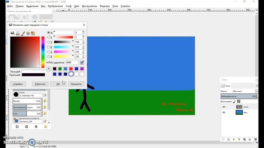Add current color to history (arrow button)
Viewport: 264px width, 148px height.
coord(49,69)
